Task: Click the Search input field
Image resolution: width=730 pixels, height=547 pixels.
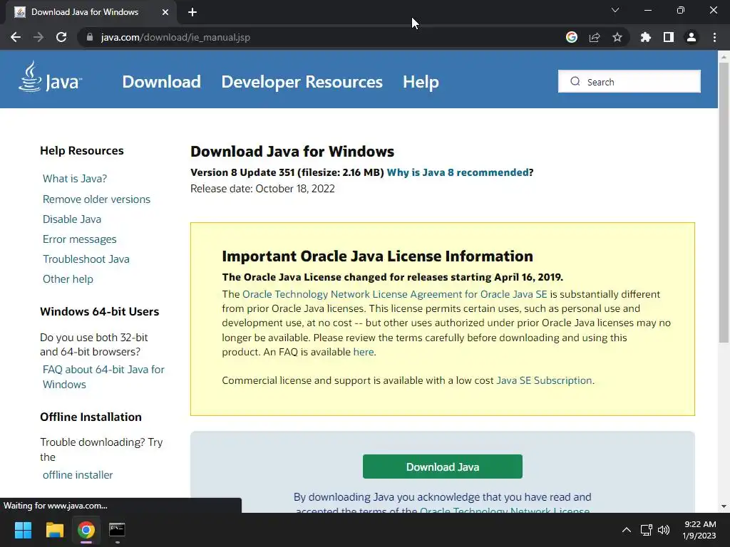Action: [629, 81]
